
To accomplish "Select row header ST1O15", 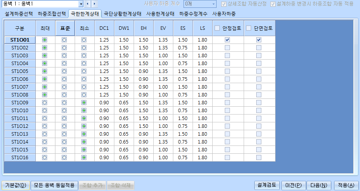I will pos(20,149).
